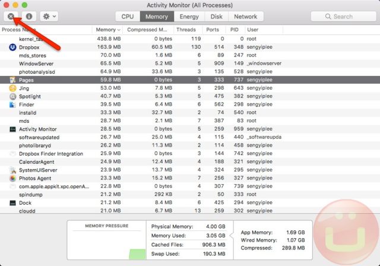
Task: Click the Force Quit process button
Action: coord(11,17)
